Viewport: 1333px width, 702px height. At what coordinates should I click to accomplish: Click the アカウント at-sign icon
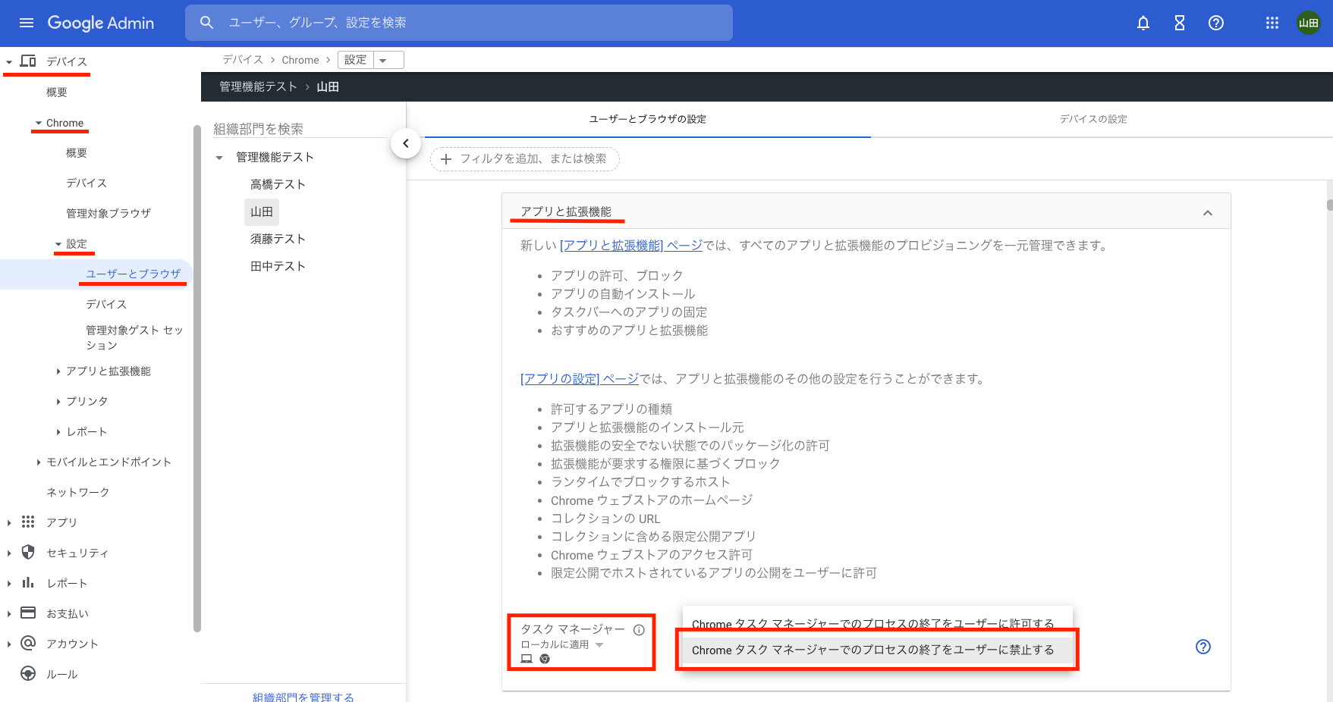pos(28,643)
